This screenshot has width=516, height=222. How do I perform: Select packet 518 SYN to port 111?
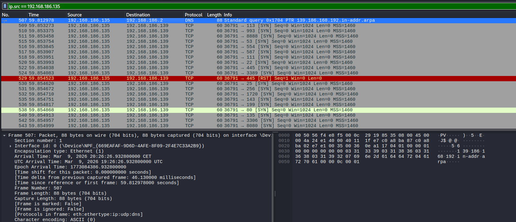259,57
